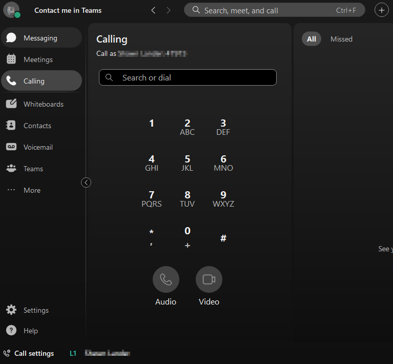Collapse the navigation sidebar
The image size is (393, 364).
(x=86, y=183)
